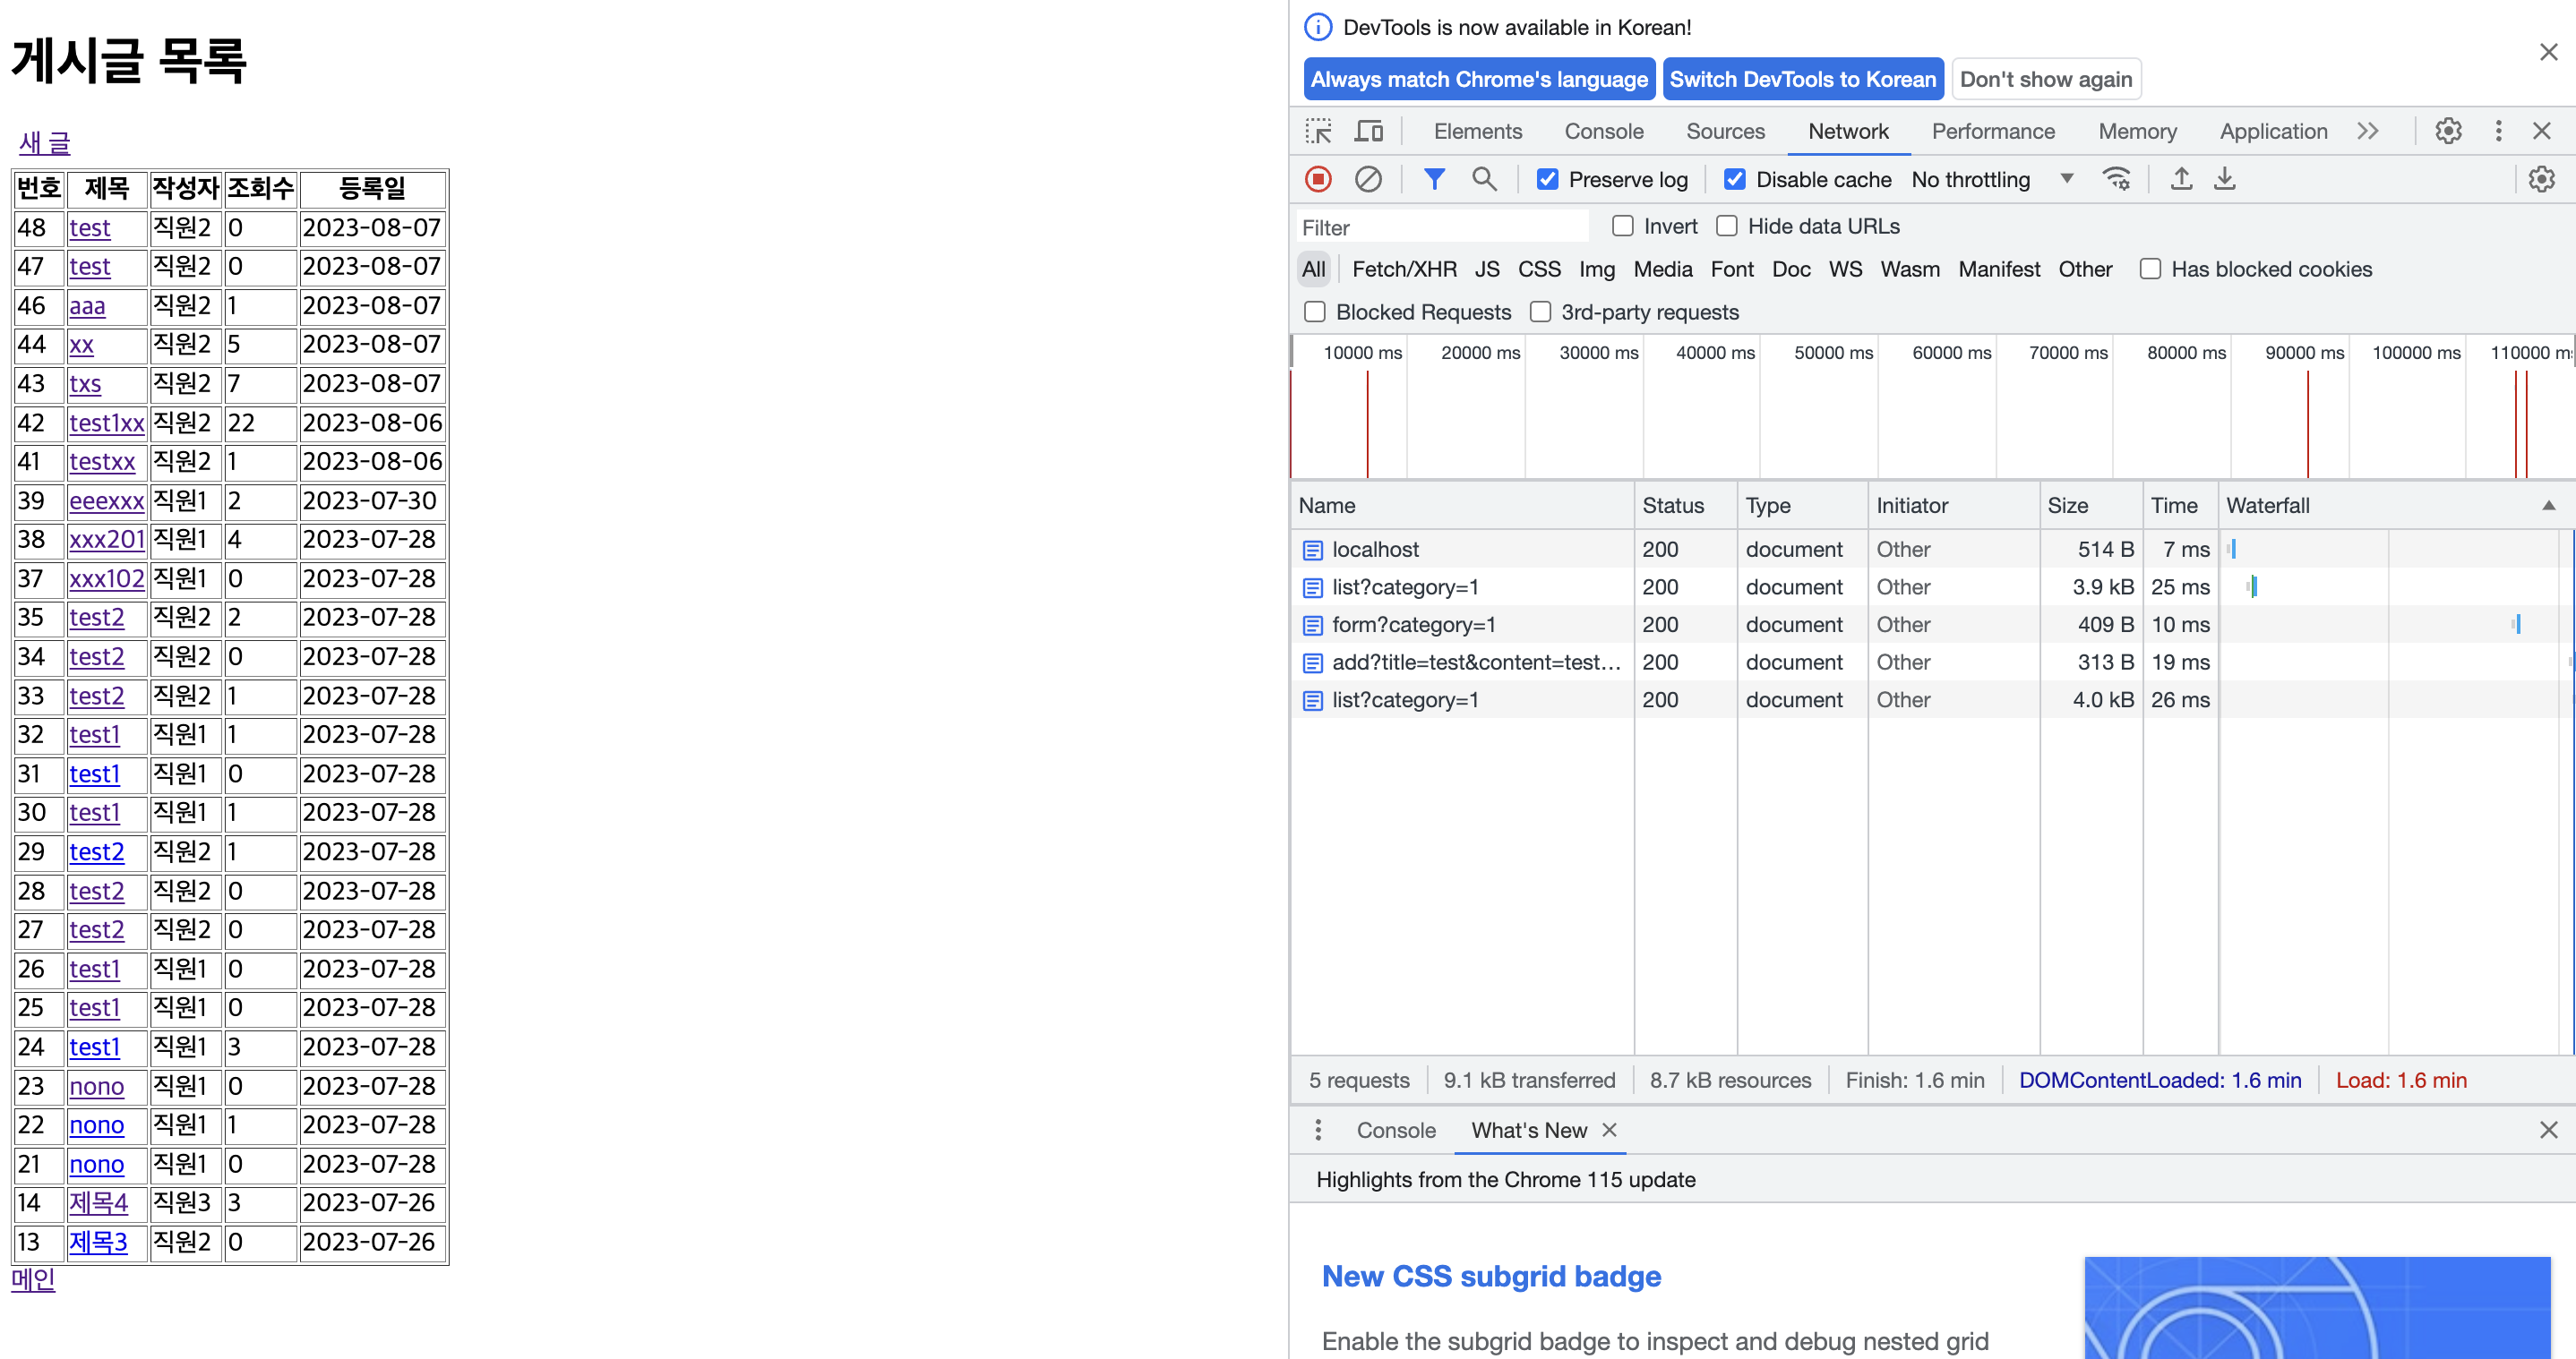Open the 새 글 new post link

click(45, 143)
